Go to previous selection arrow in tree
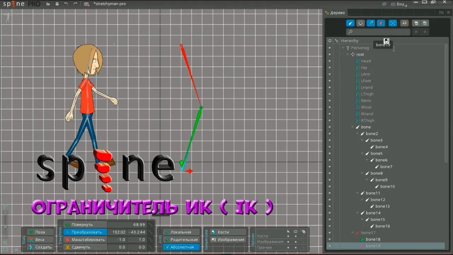Screen dimensions: 453x255 point(416,32)
